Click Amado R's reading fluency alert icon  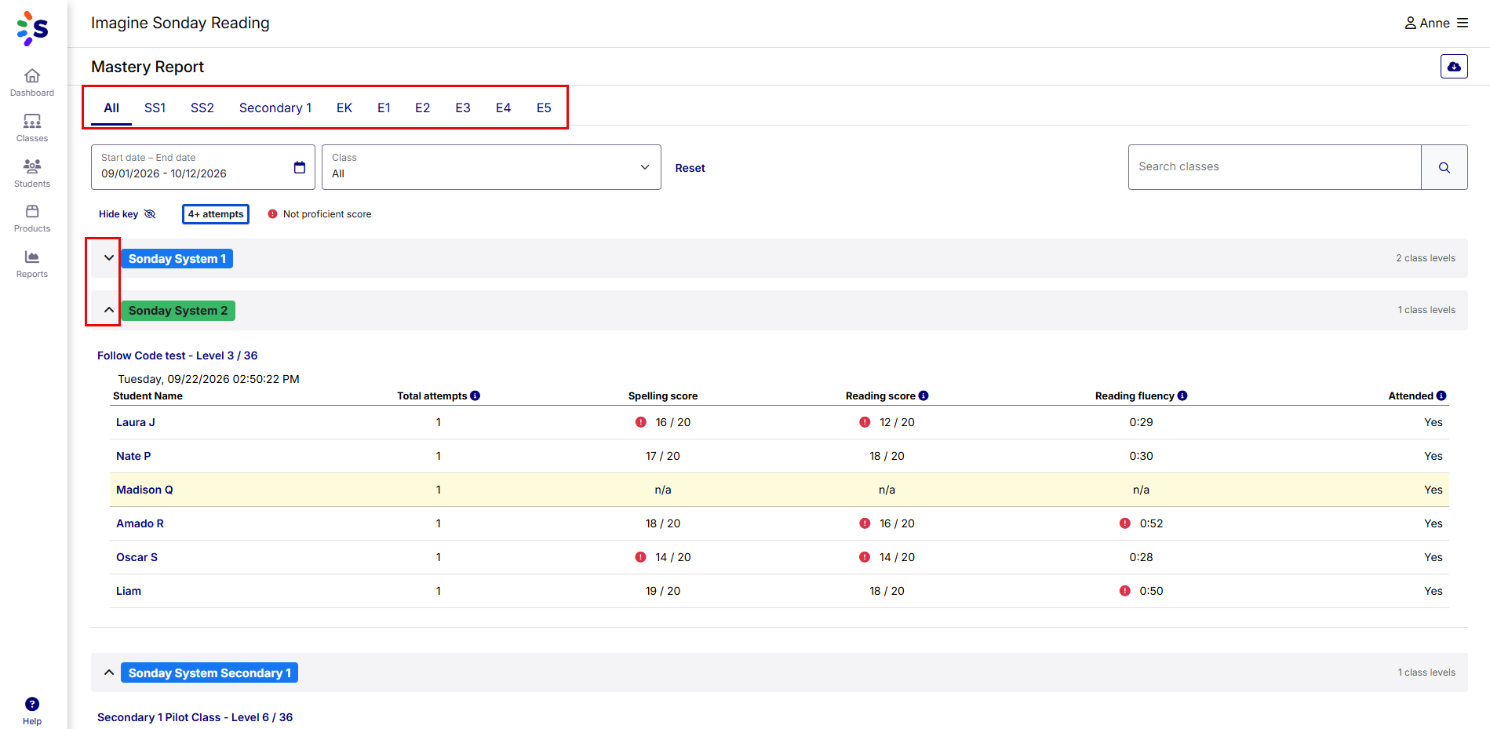(x=1125, y=523)
